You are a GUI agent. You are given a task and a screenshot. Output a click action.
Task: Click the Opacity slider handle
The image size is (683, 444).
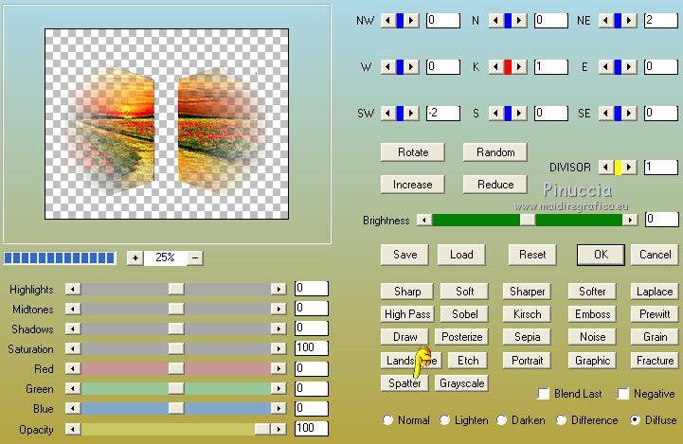[x=262, y=429]
